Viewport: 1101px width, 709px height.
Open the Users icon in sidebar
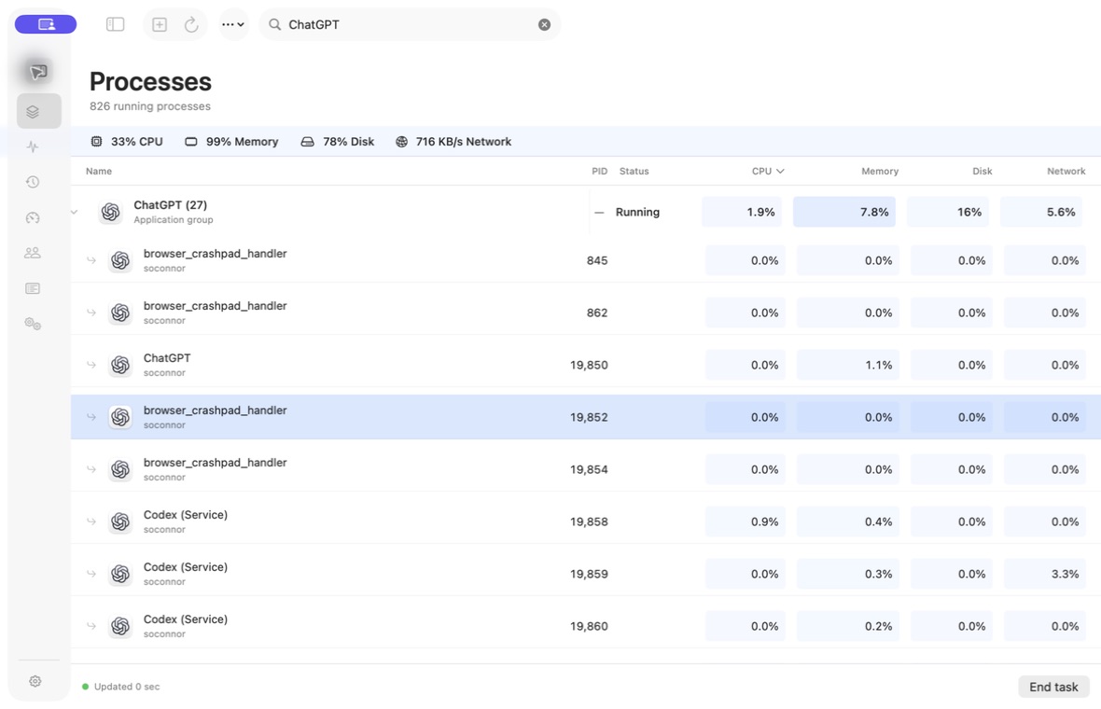[33, 253]
